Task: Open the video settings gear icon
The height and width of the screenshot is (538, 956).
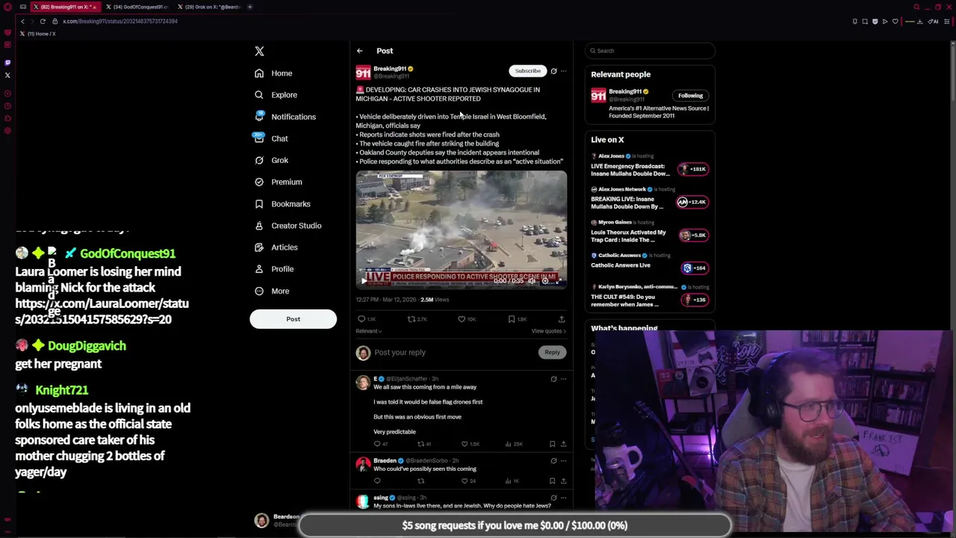Action: pyautogui.click(x=544, y=281)
